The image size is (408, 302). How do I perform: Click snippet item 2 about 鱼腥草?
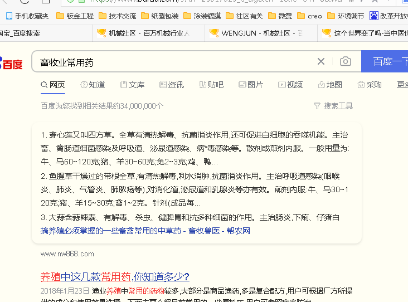[x=195, y=189]
